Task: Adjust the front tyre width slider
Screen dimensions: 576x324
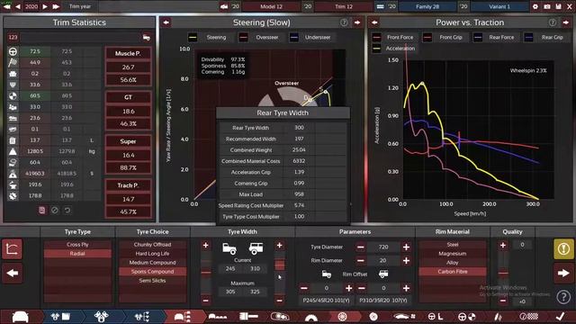Action: pyautogui.click(x=206, y=273)
